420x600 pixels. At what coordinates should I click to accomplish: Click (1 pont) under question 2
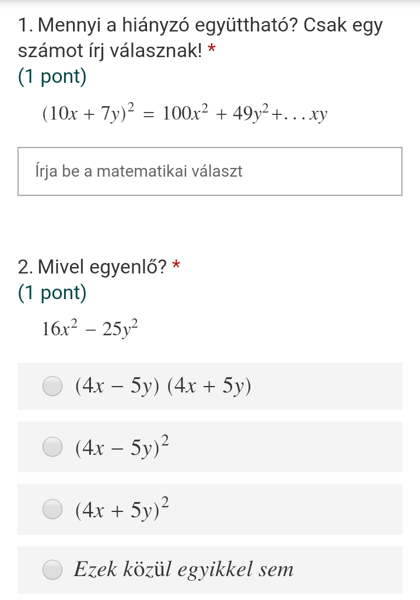tap(52, 293)
